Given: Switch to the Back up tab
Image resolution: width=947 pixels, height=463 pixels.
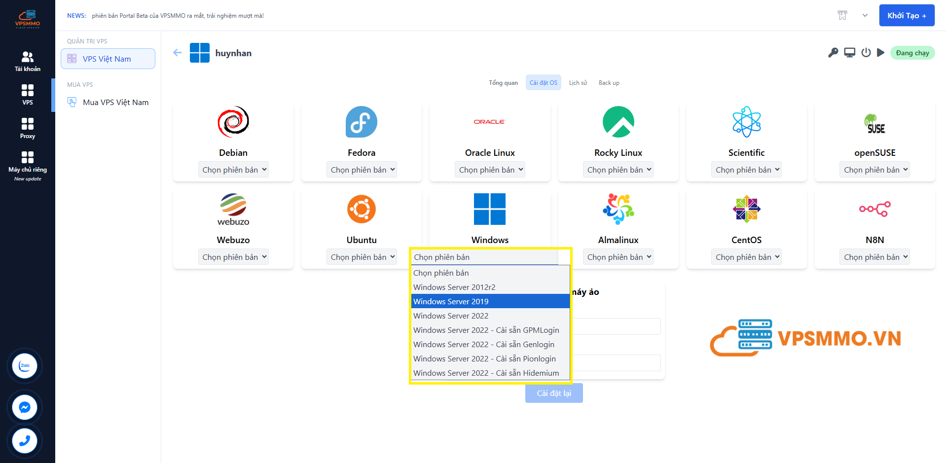Looking at the screenshot, I should point(609,83).
